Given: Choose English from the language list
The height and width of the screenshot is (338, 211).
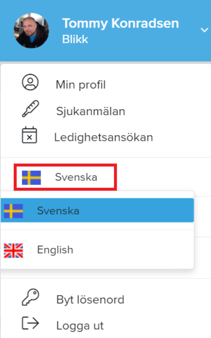Looking at the screenshot, I should tap(97, 250).
